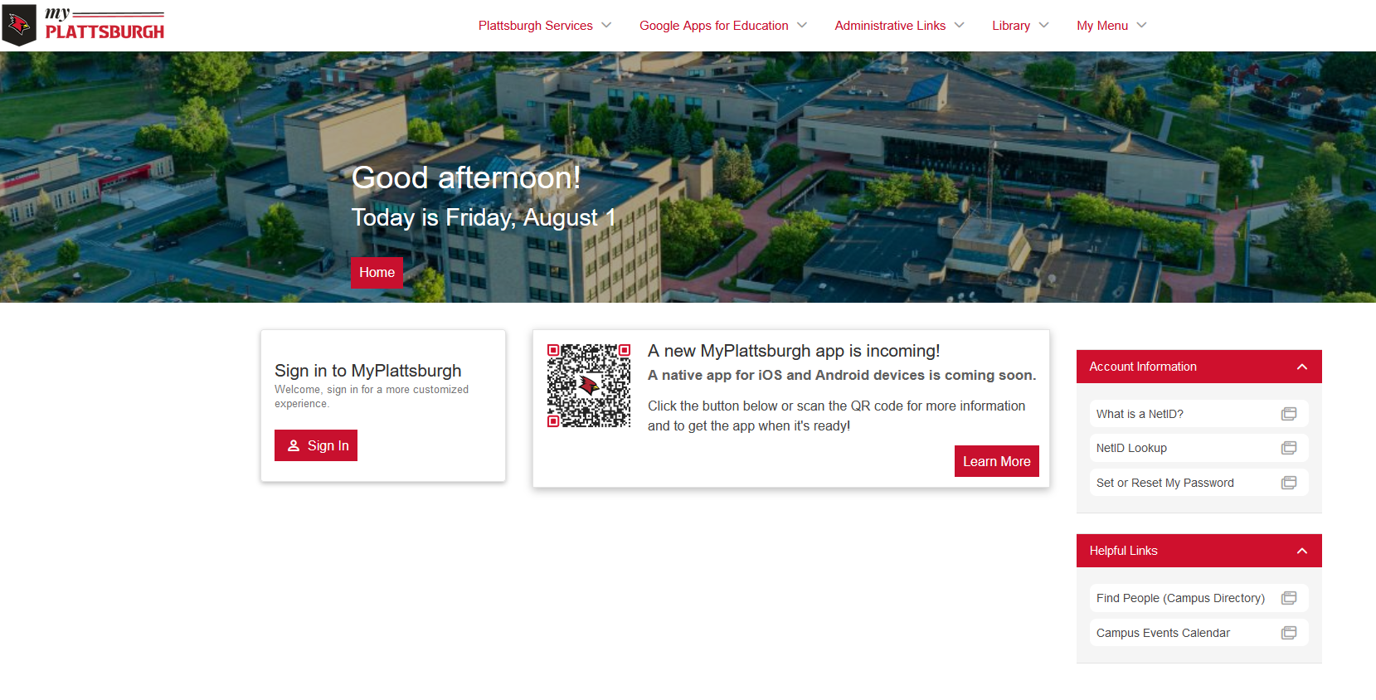Open My Menu in the navigation
1376x700 pixels.
tap(1102, 26)
